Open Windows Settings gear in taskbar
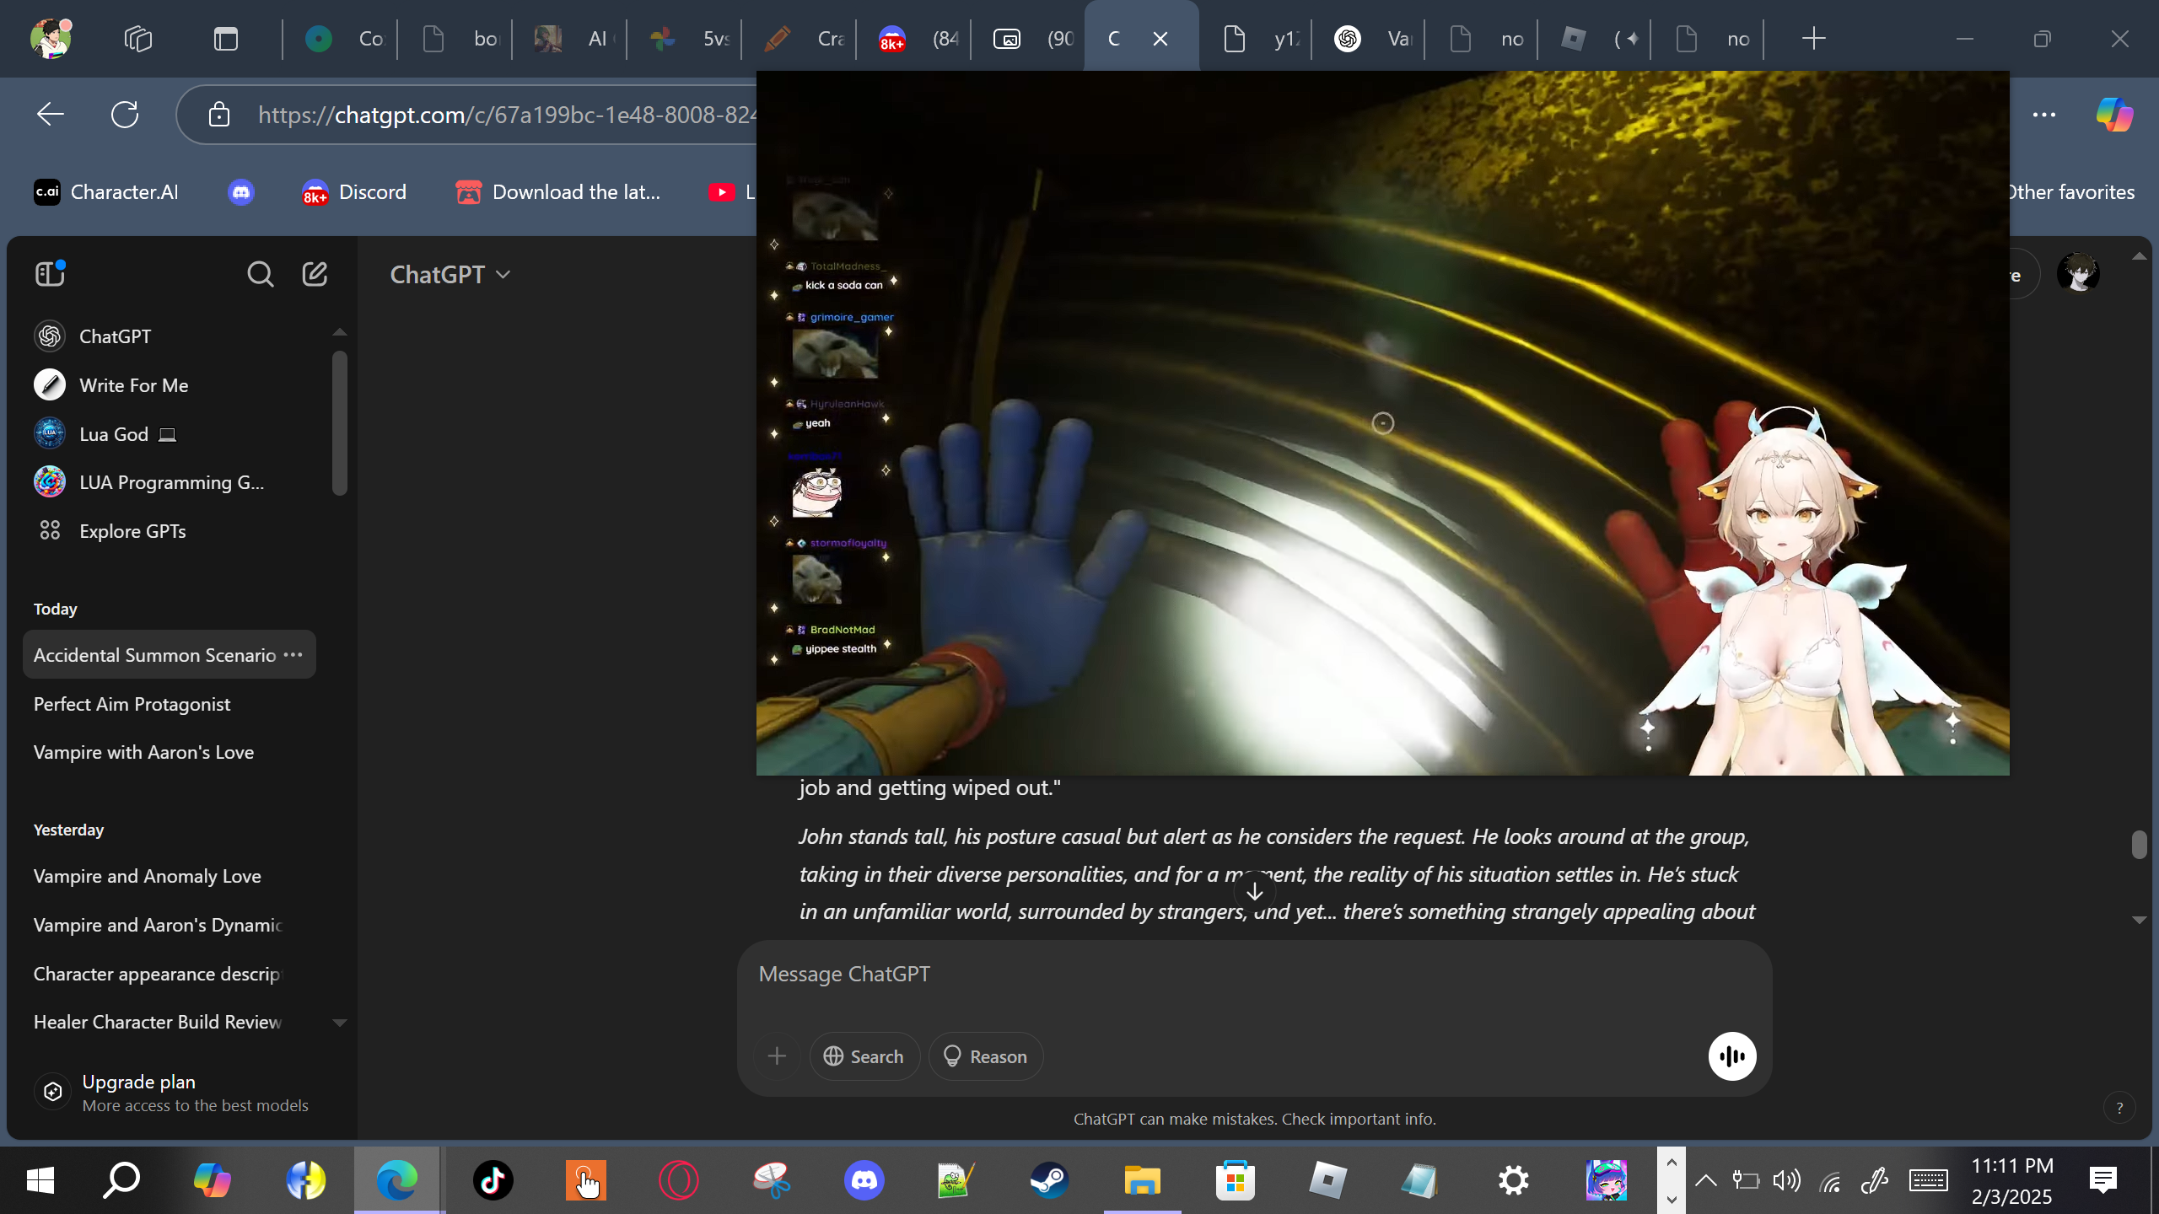Screen dimensions: 2159x1214 [1514, 1180]
